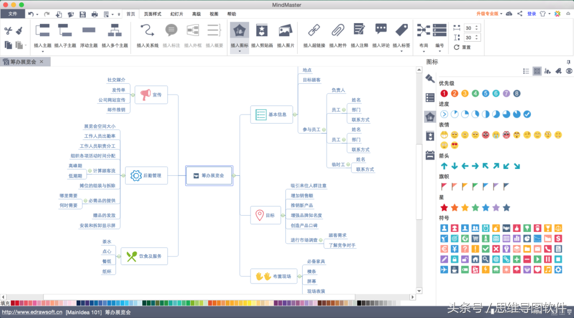Viewport: 574px width, 318px height.
Task: Click the share icon near 登录
Action: click(519, 13)
